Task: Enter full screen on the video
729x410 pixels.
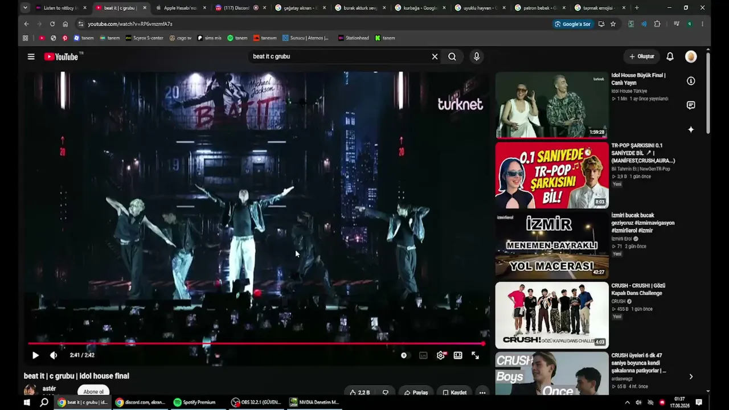Action: point(475,355)
